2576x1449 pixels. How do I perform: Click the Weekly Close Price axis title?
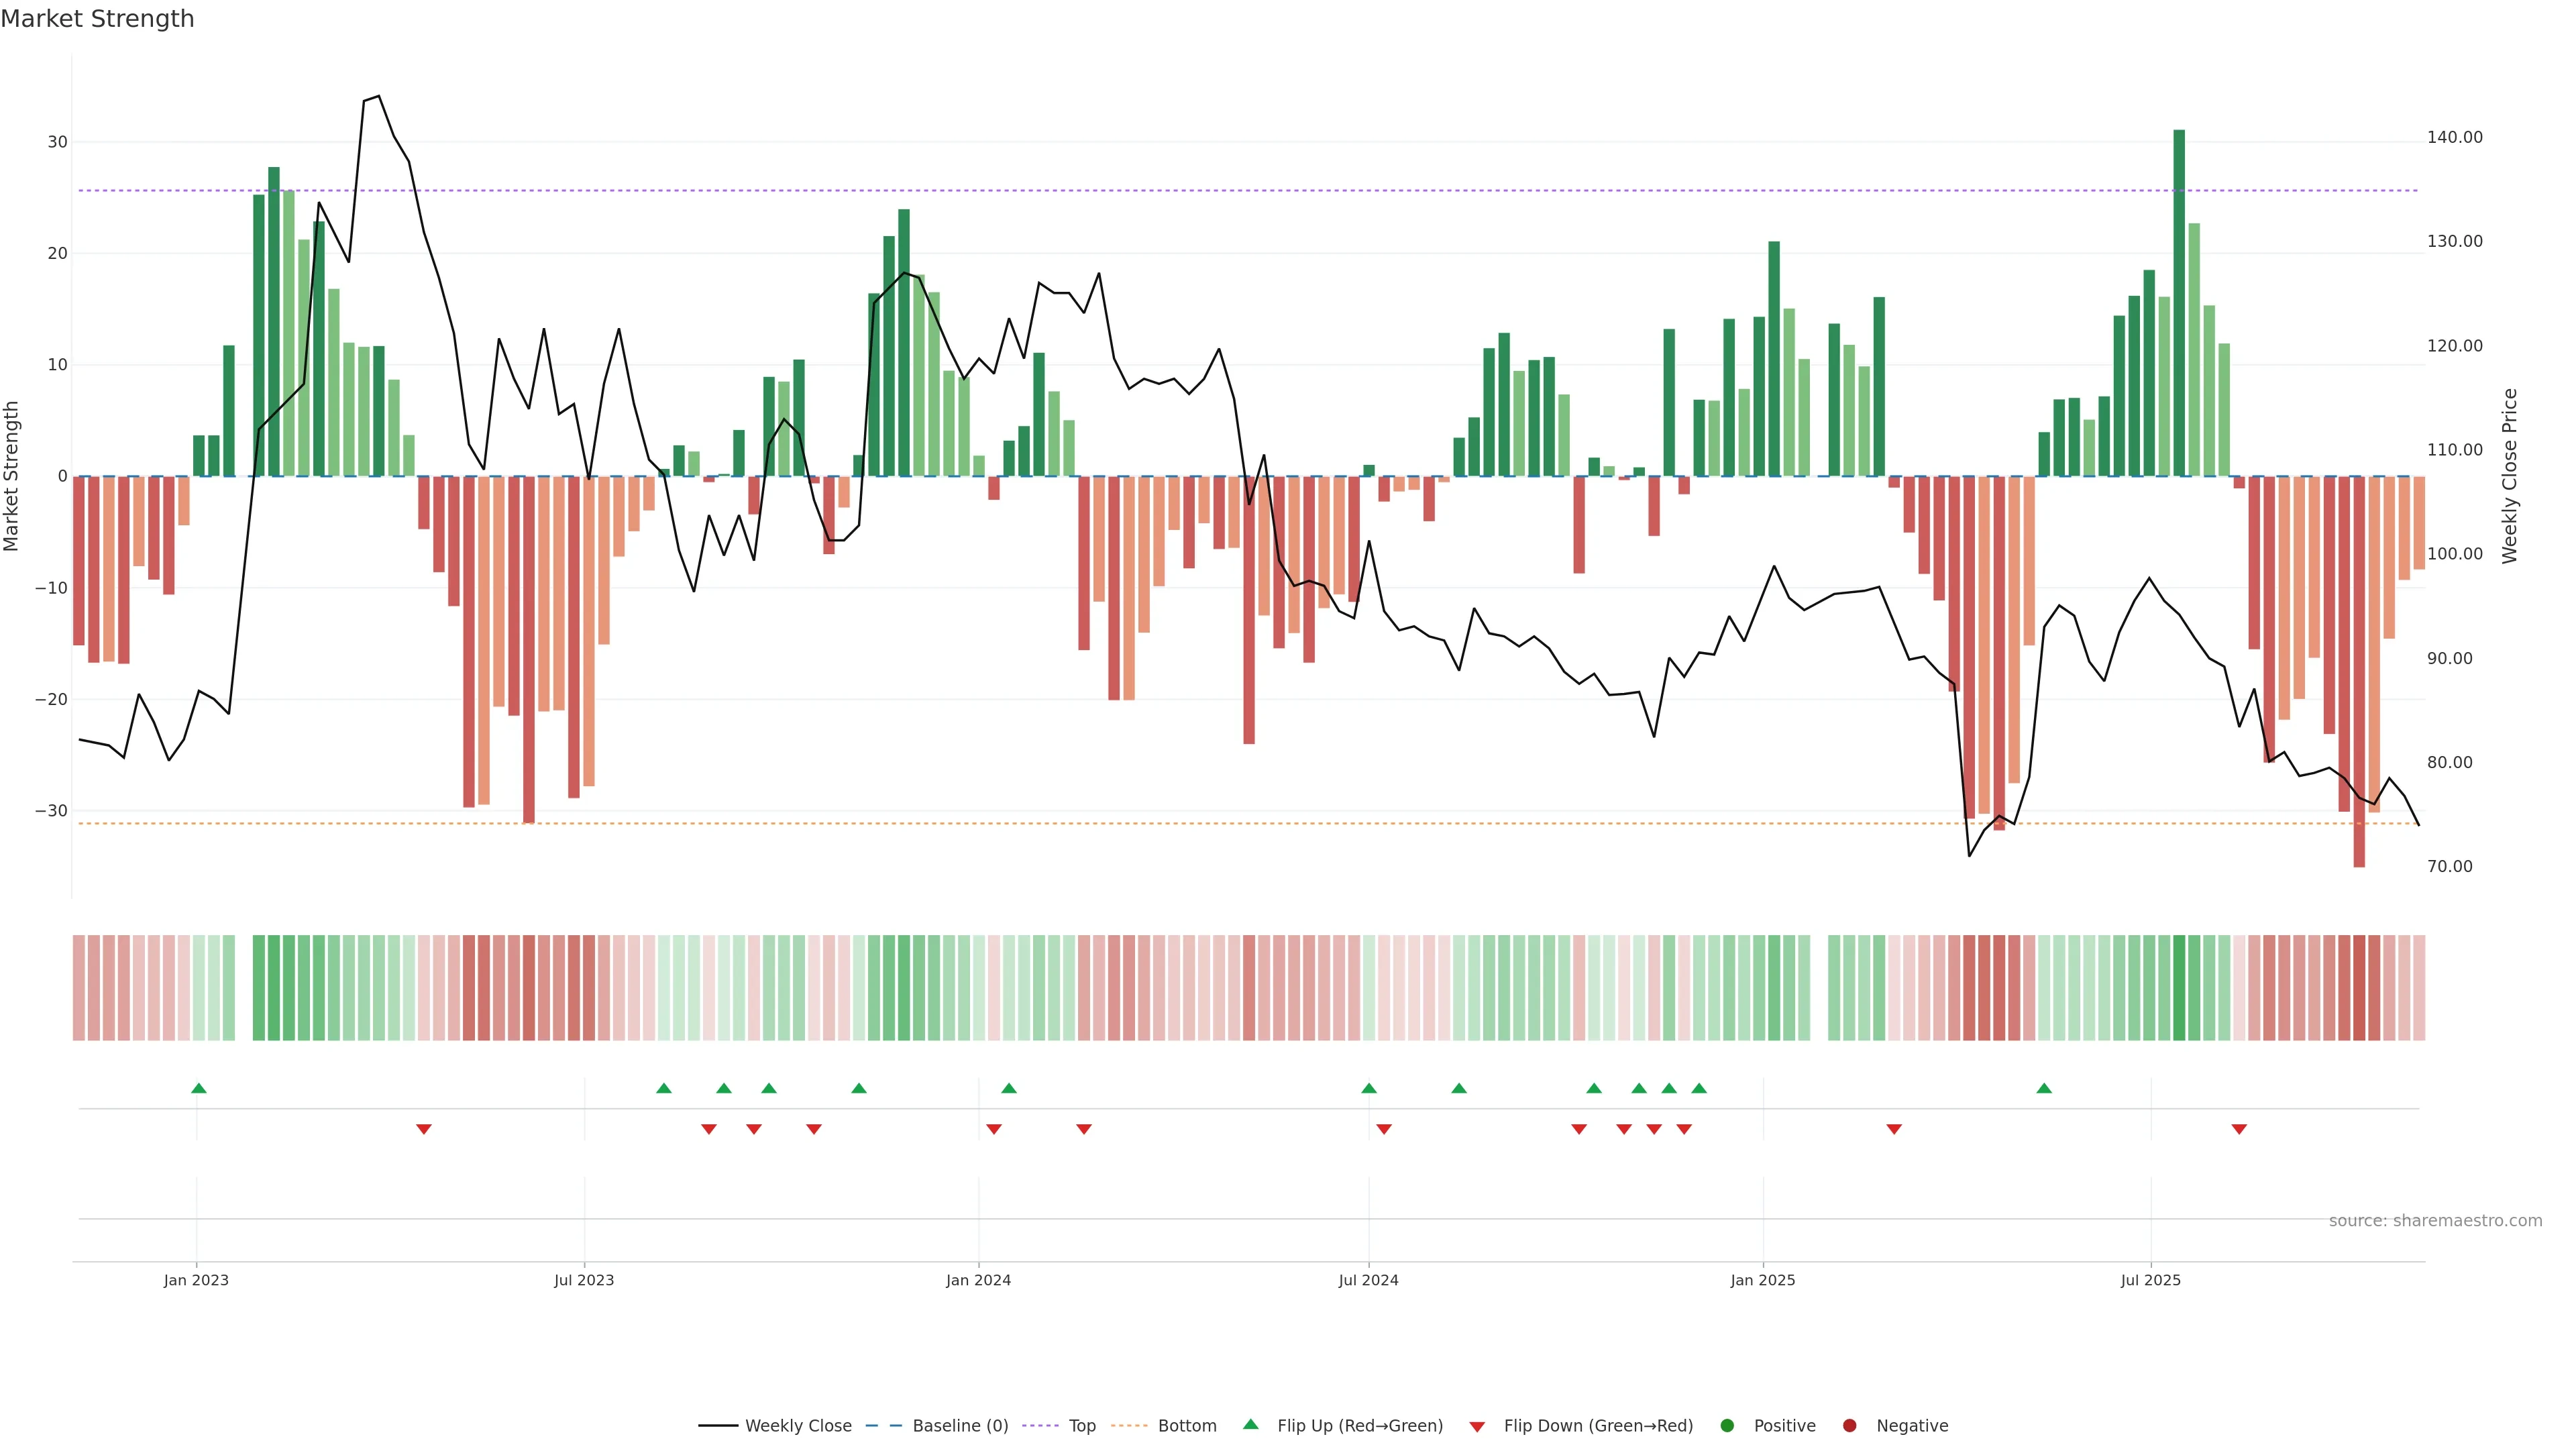pyautogui.click(x=2510, y=476)
